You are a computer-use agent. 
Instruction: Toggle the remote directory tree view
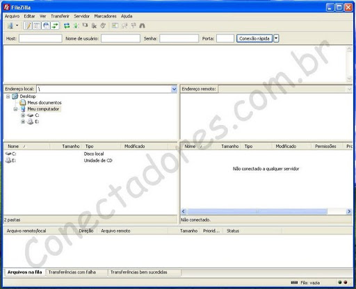(46, 26)
